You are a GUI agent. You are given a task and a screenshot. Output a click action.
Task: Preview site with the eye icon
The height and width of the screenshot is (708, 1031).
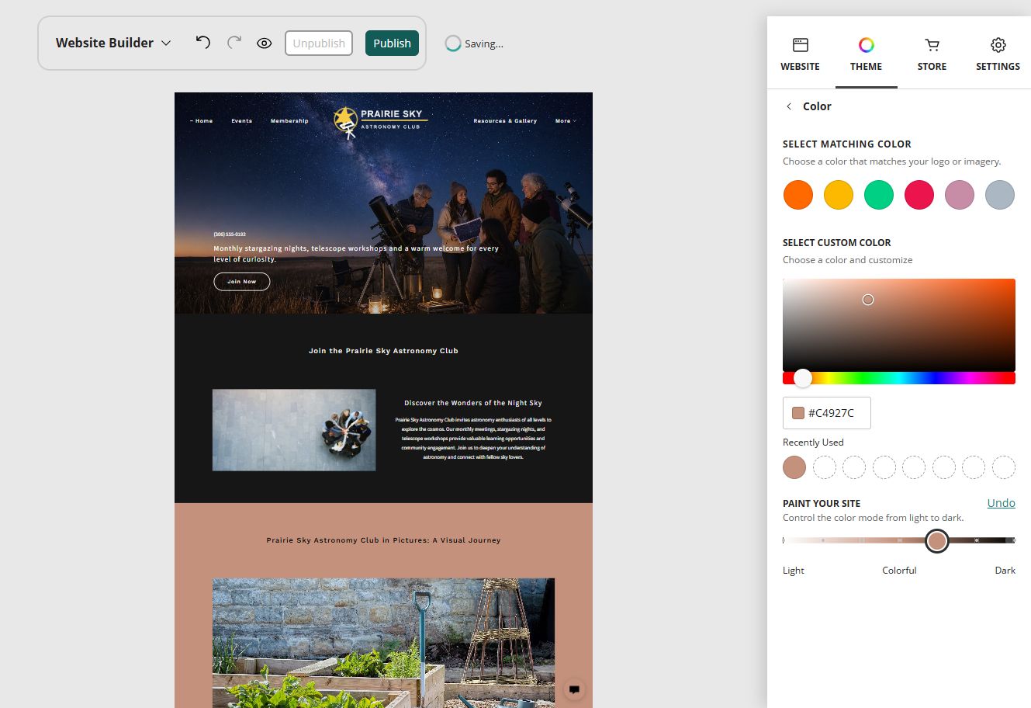(x=264, y=43)
